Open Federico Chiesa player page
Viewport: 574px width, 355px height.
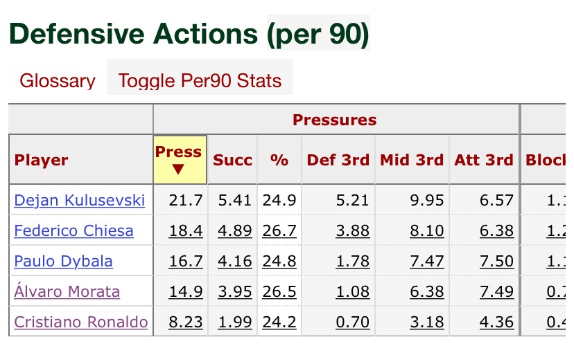(x=73, y=230)
